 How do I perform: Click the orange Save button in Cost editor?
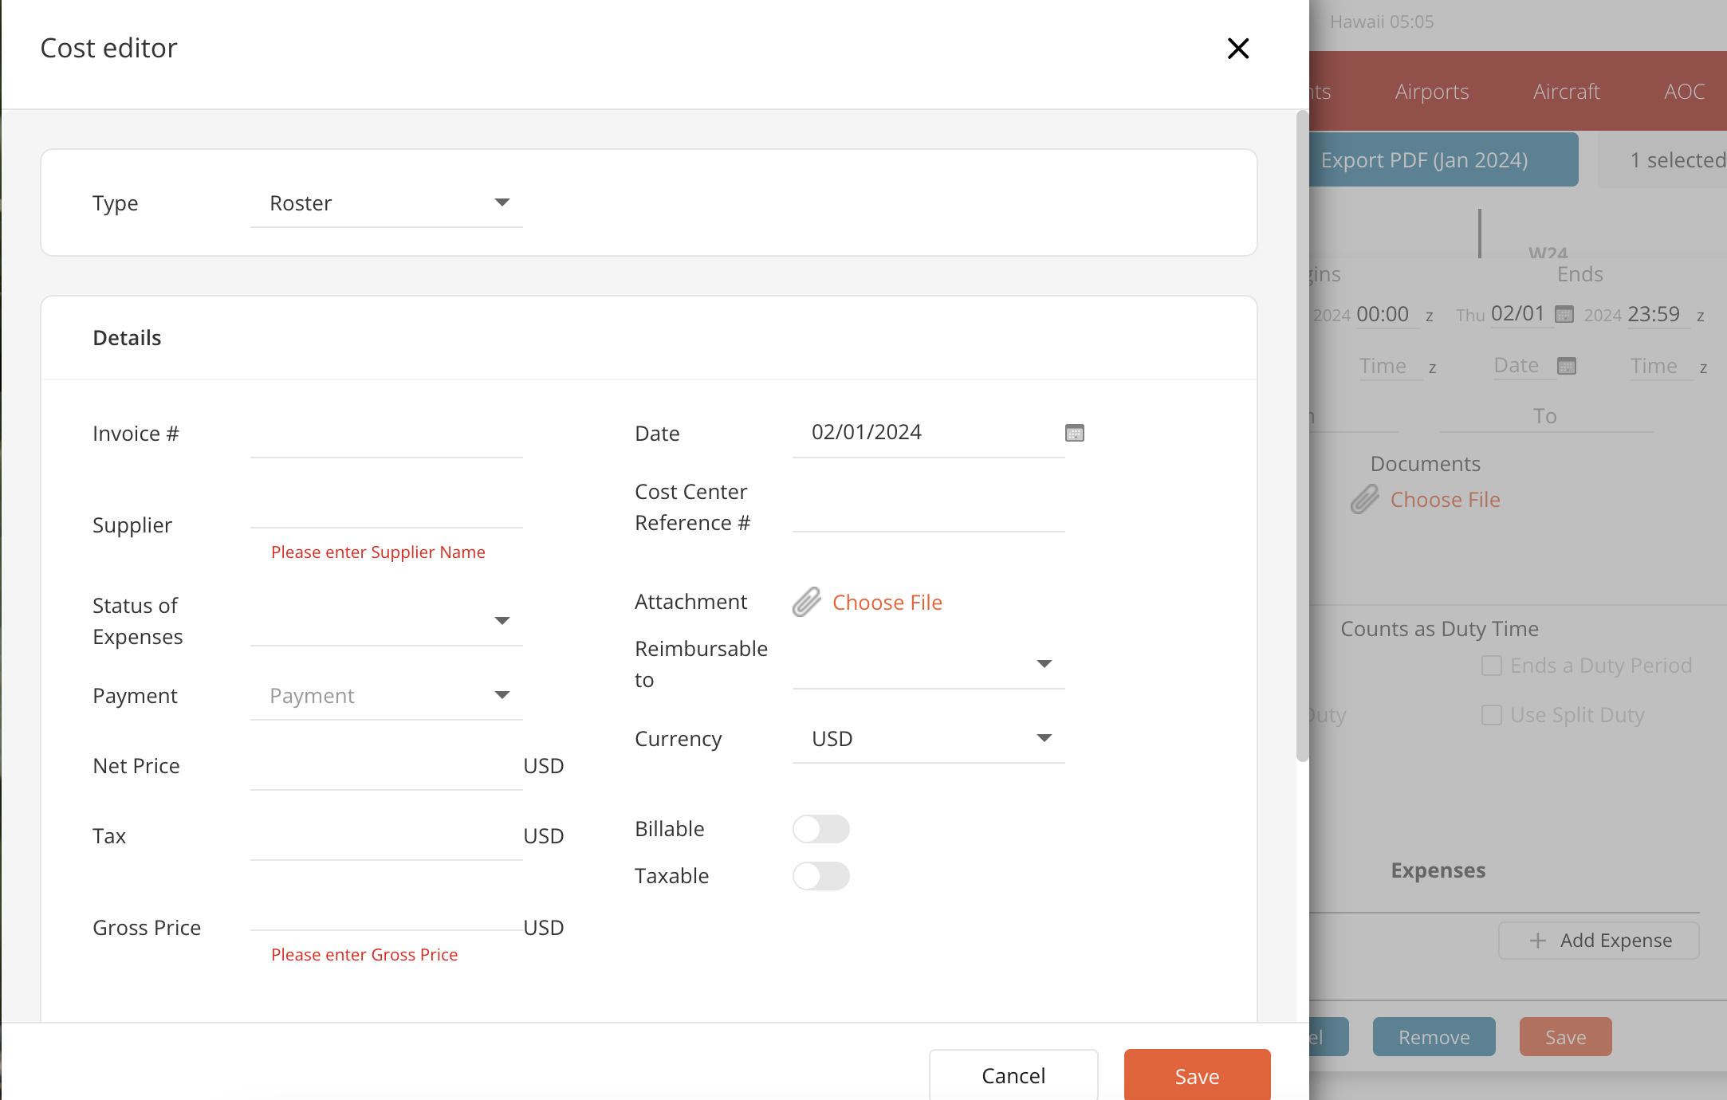click(x=1197, y=1075)
